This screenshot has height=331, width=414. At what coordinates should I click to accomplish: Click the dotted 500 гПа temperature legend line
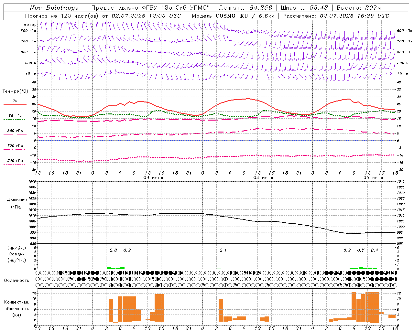(x=14, y=165)
